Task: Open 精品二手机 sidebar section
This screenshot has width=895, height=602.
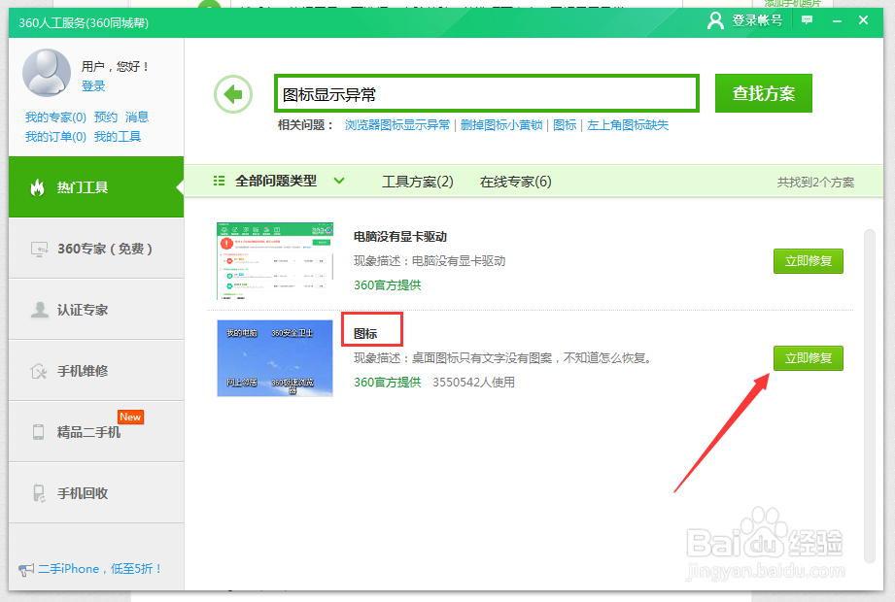Action: click(x=96, y=431)
